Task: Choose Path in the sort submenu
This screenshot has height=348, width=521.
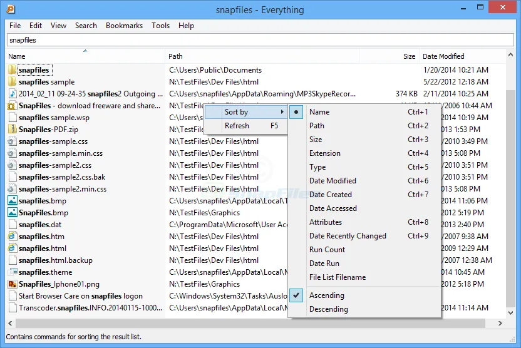Action: coord(365,126)
